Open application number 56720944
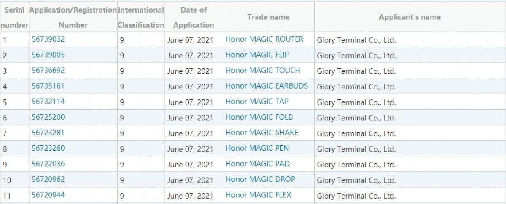 [48, 195]
